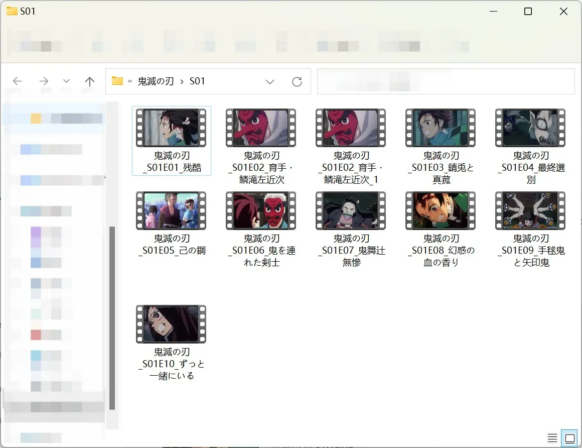Select the S01E05 己の鋼 video thumbnail
The height and width of the screenshot is (448, 582).
tap(171, 210)
